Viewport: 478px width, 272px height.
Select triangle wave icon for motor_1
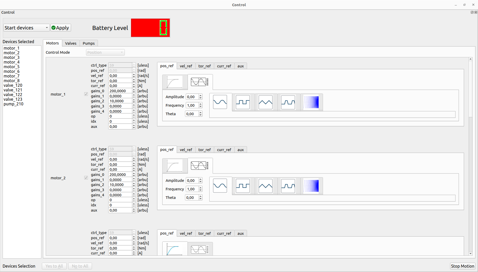[265, 102]
